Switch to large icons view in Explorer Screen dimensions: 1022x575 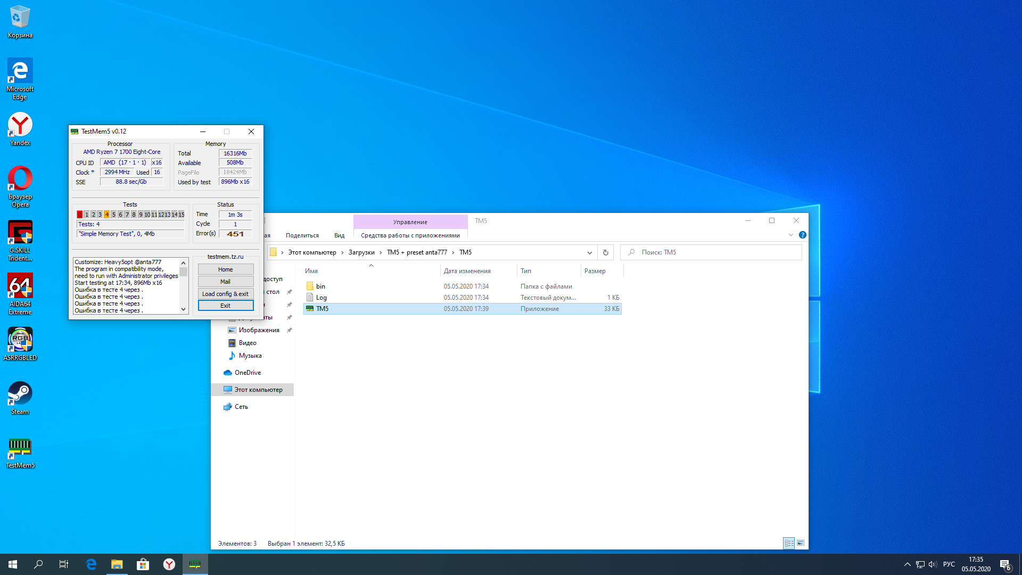(x=801, y=543)
